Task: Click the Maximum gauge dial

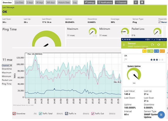Action: pos(93,31)
